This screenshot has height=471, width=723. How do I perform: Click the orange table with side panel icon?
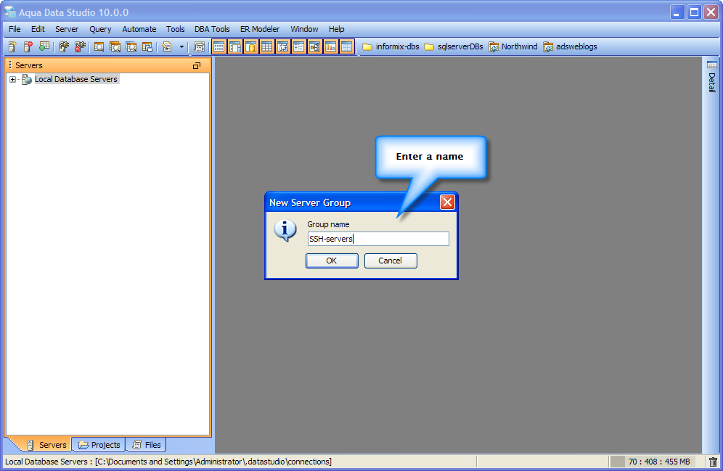tap(235, 46)
